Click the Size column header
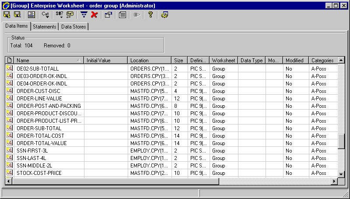Image resolution: width=350 pixels, height=199 pixels. point(179,60)
